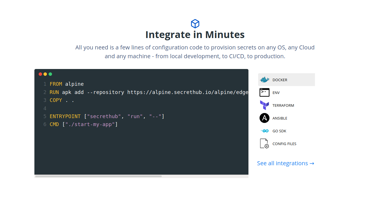Select the Terraform logo icon
Screen dimensions: 365x203
coord(264,105)
